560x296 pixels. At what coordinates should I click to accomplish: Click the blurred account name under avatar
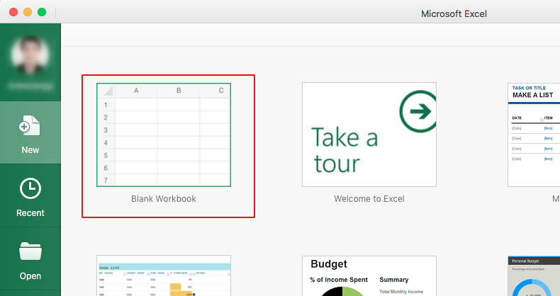point(30,86)
